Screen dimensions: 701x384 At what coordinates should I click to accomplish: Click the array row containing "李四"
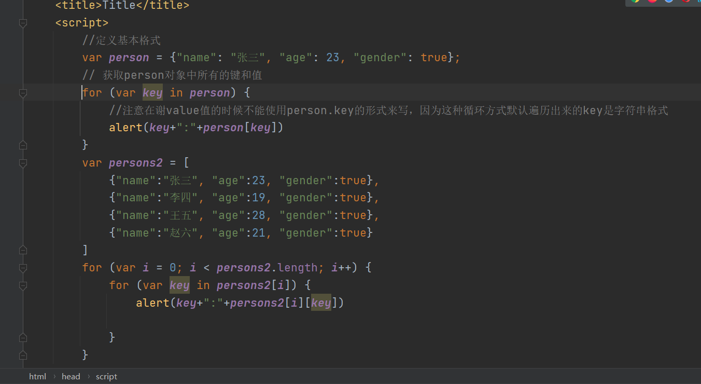245,198
